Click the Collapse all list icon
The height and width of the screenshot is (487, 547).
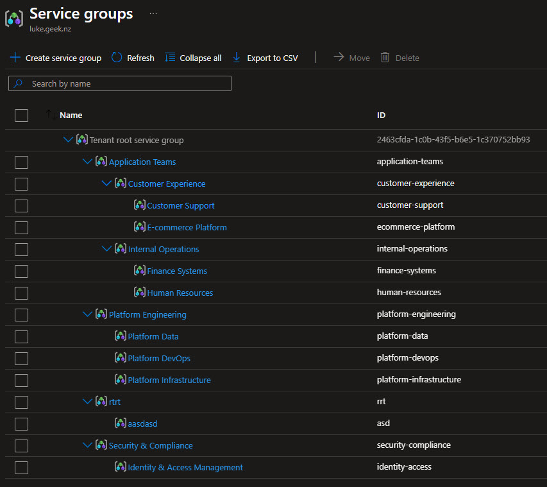pos(170,57)
